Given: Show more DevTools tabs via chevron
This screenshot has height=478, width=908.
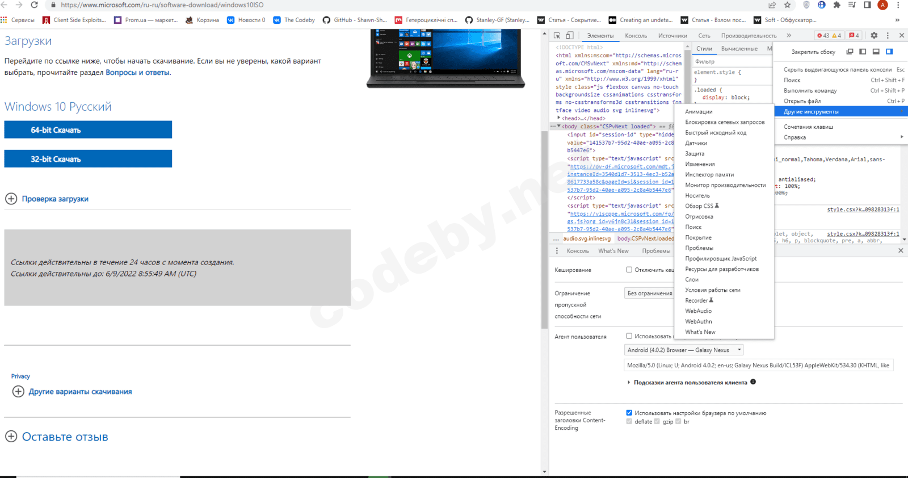Looking at the screenshot, I should click(x=789, y=35).
